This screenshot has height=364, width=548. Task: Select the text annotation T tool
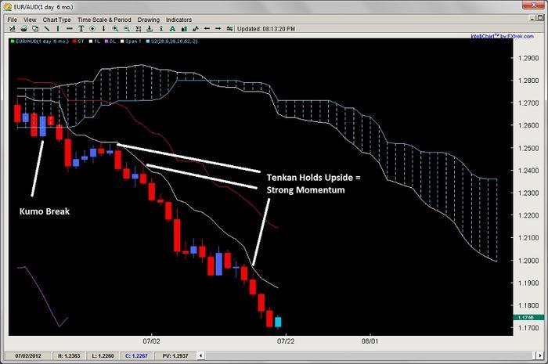tap(81, 28)
